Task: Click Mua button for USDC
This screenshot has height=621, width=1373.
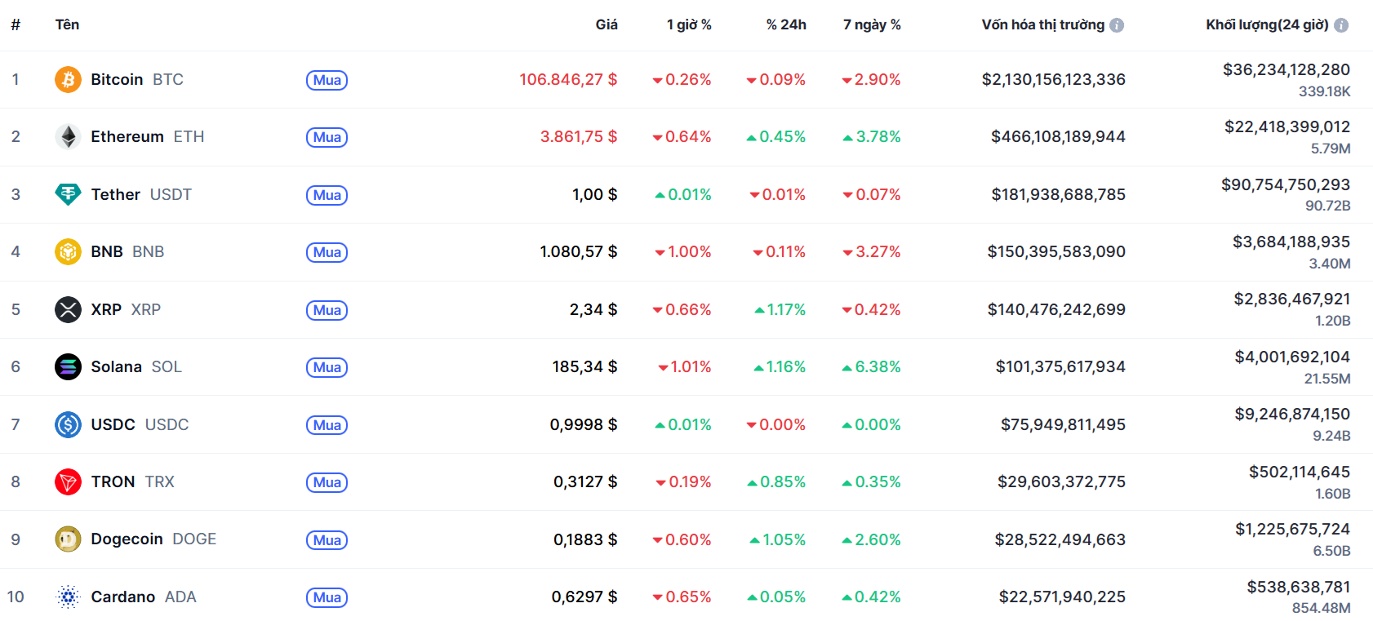Action: tap(327, 425)
